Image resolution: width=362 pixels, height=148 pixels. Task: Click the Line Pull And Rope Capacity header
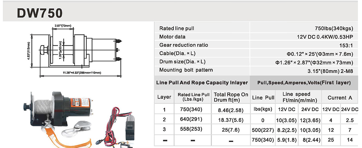point(202,83)
